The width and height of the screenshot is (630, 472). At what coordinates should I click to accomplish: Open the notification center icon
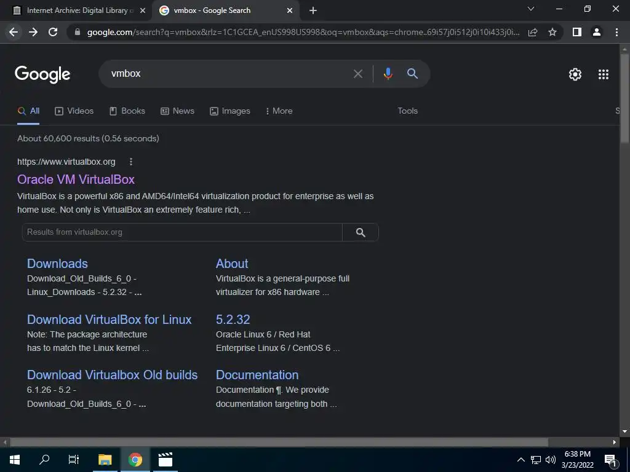coord(611,460)
